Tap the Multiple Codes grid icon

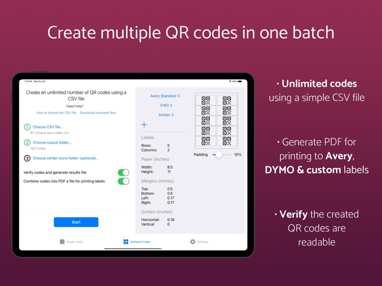[x=126, y=242]
